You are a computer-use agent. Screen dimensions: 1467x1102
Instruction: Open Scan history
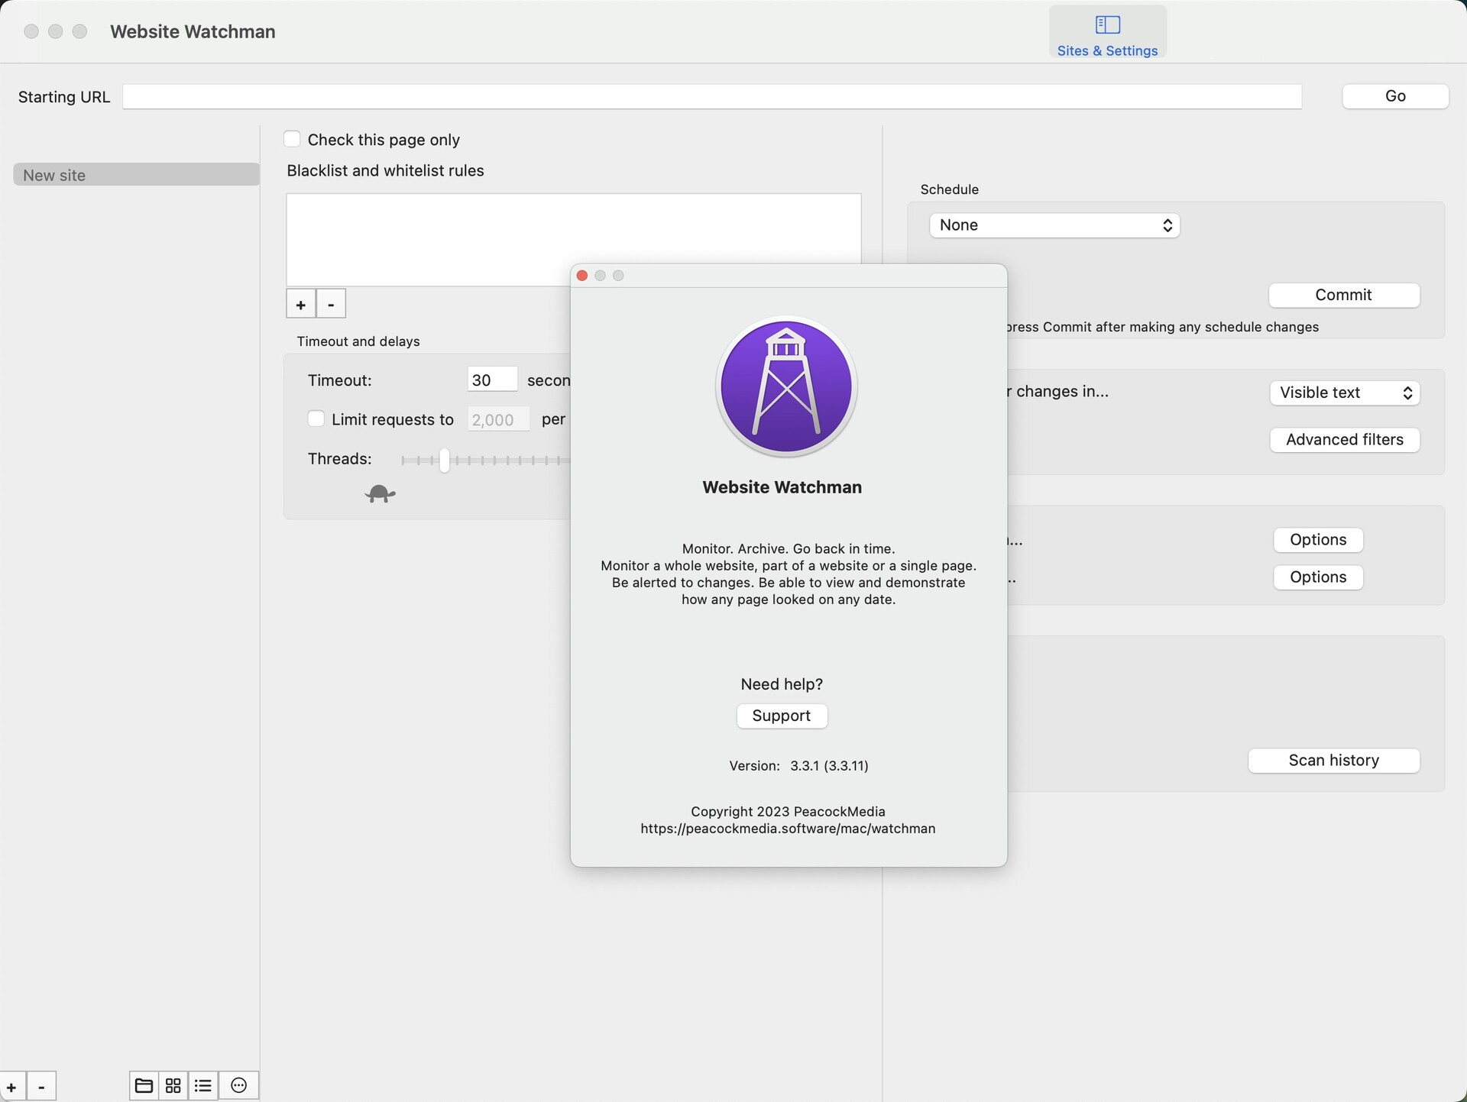[1333, 760]
